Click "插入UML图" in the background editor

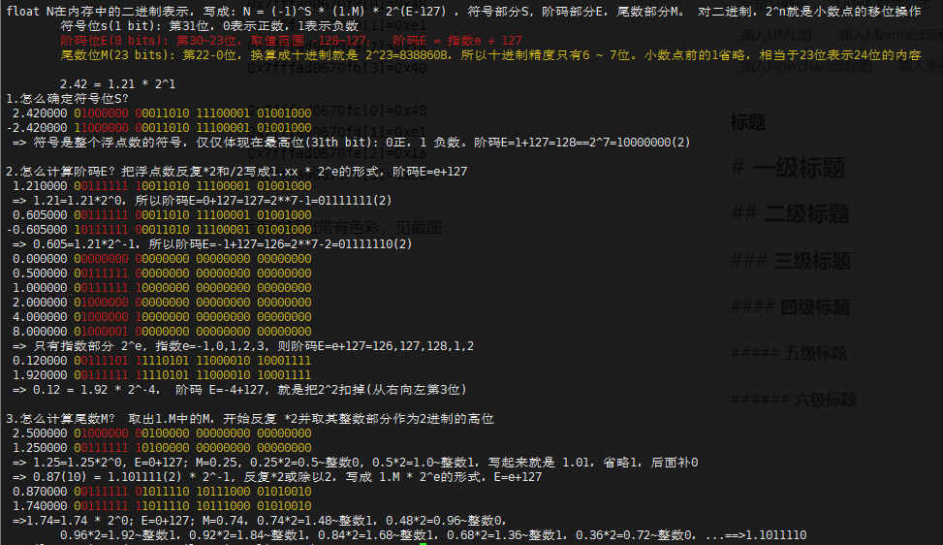click(775, 35)
